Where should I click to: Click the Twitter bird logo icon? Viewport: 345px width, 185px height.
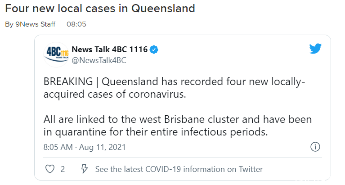pyautogui.click(x=315, y=49)
